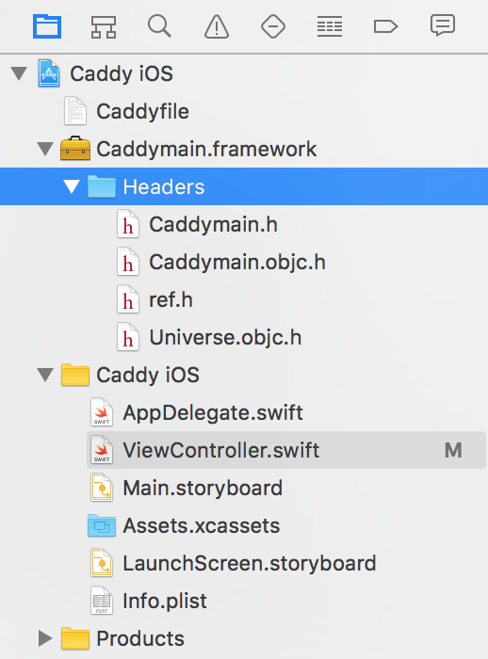488x659 pixels.
Task: Show the Issue navigator warning triangle
Action: pos(217,27)
